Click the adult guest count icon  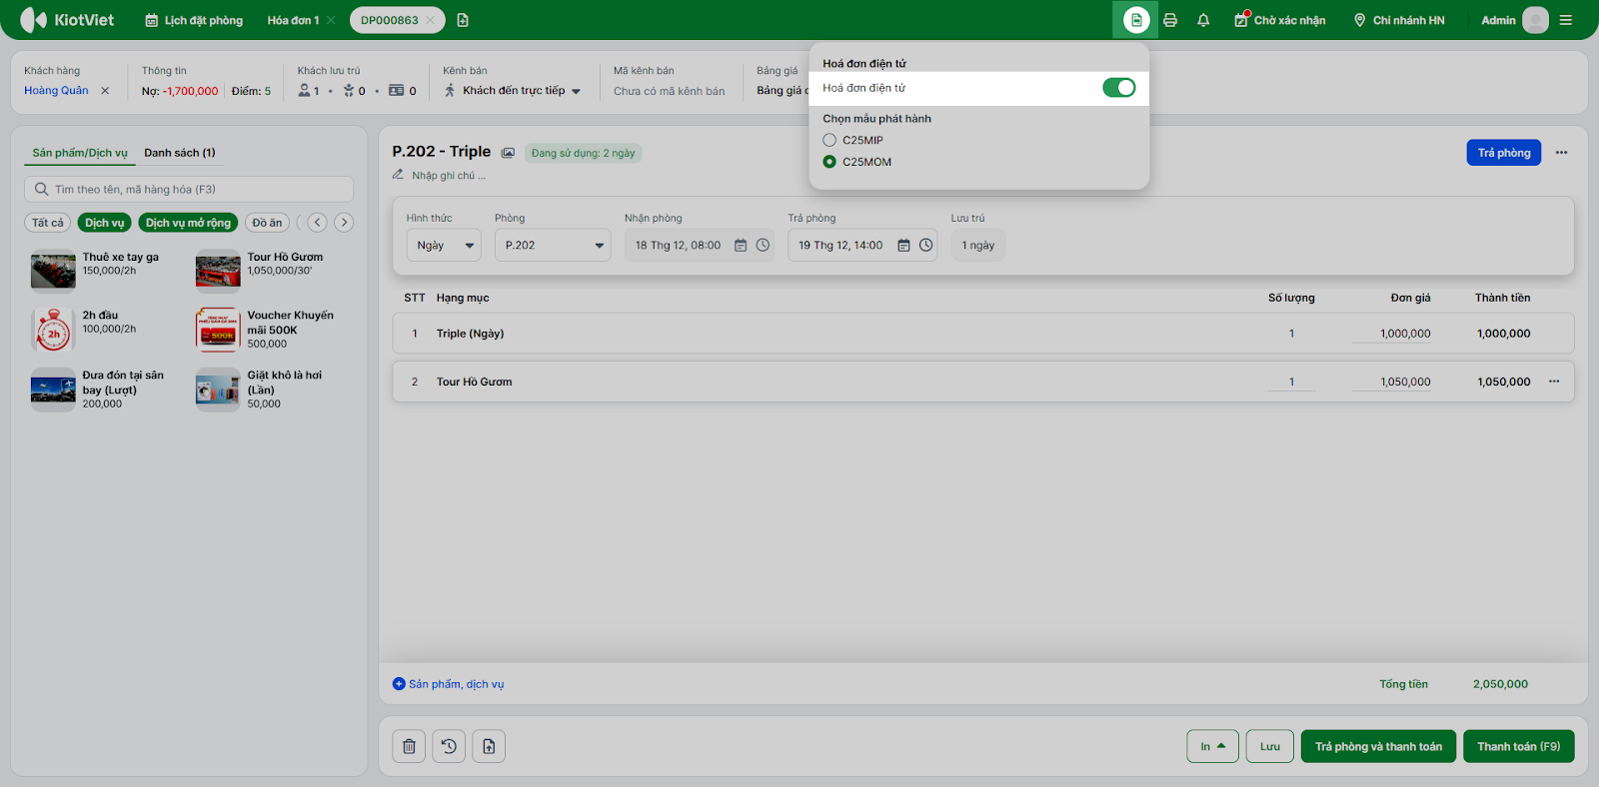[x=304, y=91]
